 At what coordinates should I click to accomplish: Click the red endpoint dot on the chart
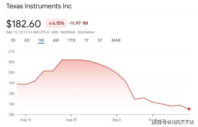[189, 109]
